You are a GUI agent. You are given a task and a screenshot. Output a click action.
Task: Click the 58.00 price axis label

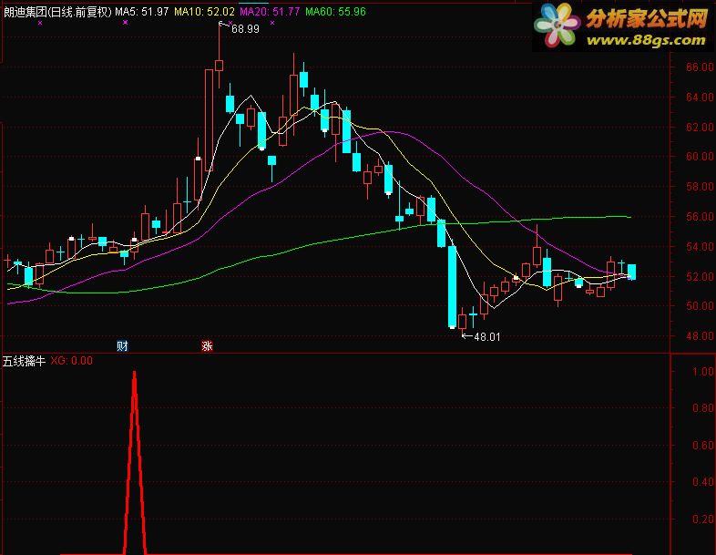(x=700, y=187)
